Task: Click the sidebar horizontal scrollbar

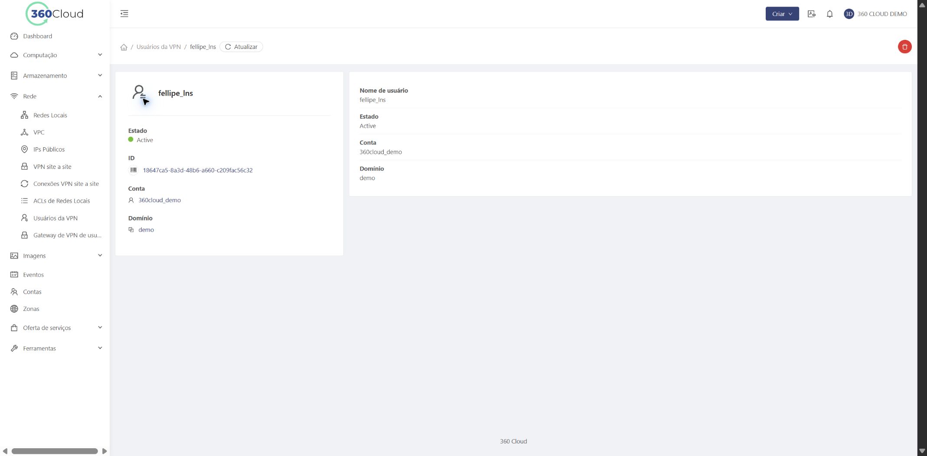Action: tap(55, 451)
